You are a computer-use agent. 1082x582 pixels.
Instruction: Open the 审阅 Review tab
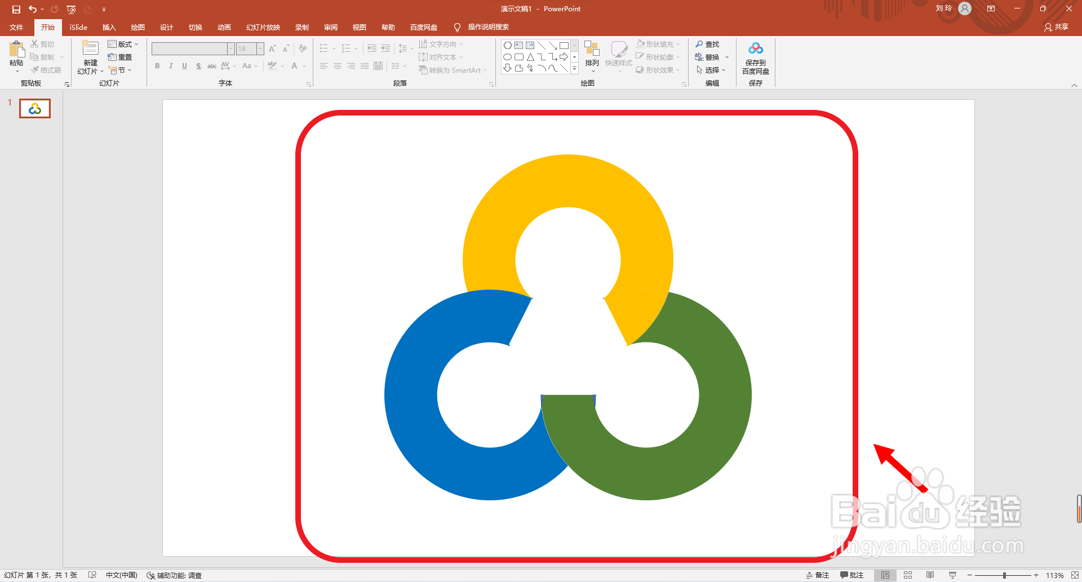pyautogui.click(x=331, y=27)
